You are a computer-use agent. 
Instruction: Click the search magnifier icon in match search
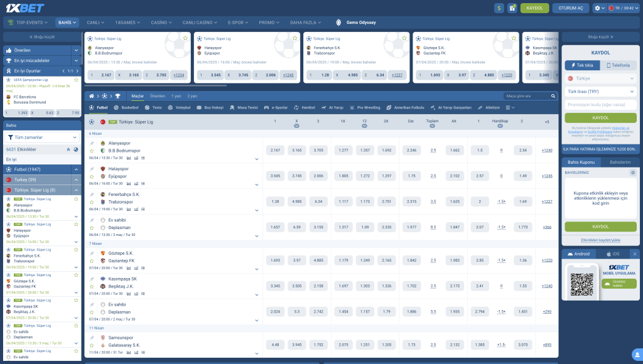coord(553,96)
